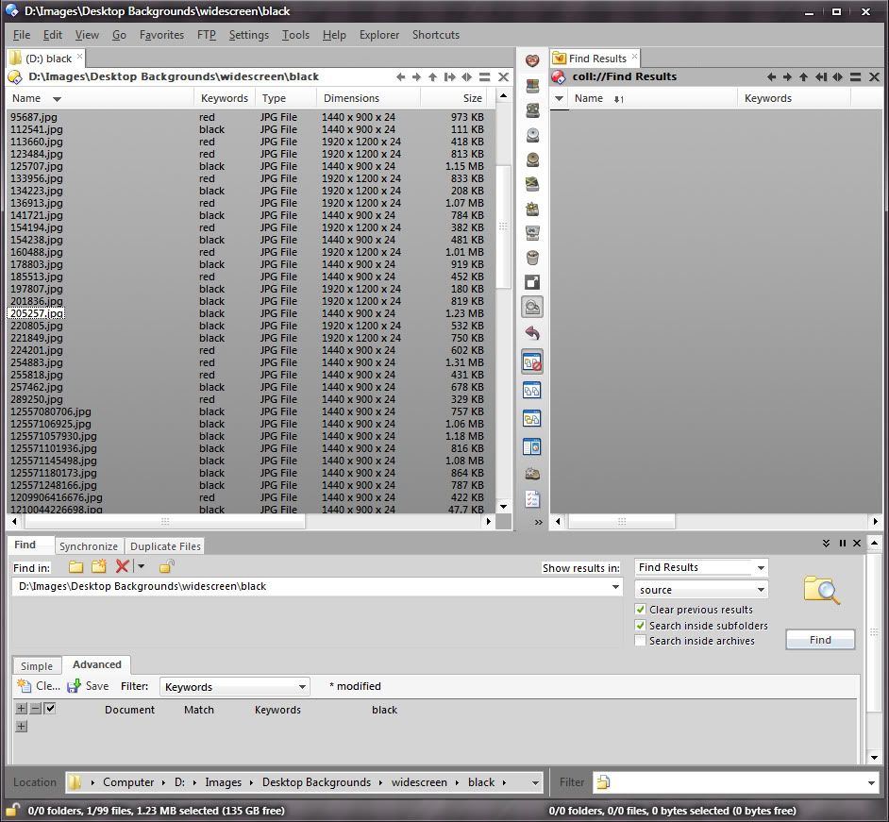The height and width of the screenshot is (822, 889).
Task: Click the left pane horizontal scrollbar thumb
Action: 163,522
